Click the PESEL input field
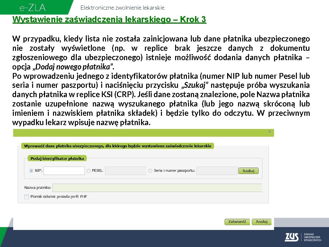Viewport: 329px width, 247px height. tap(126, 171)
